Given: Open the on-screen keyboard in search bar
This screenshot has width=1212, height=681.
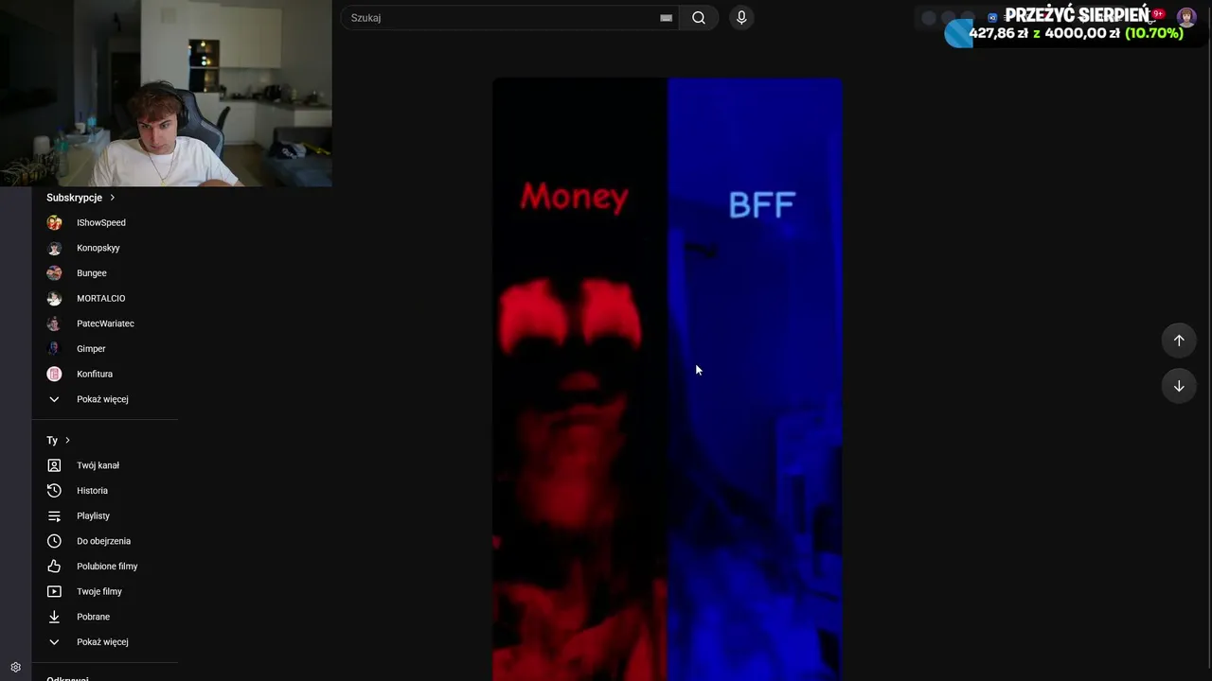Looking at the screenshot, I should [x=666, y=18].
